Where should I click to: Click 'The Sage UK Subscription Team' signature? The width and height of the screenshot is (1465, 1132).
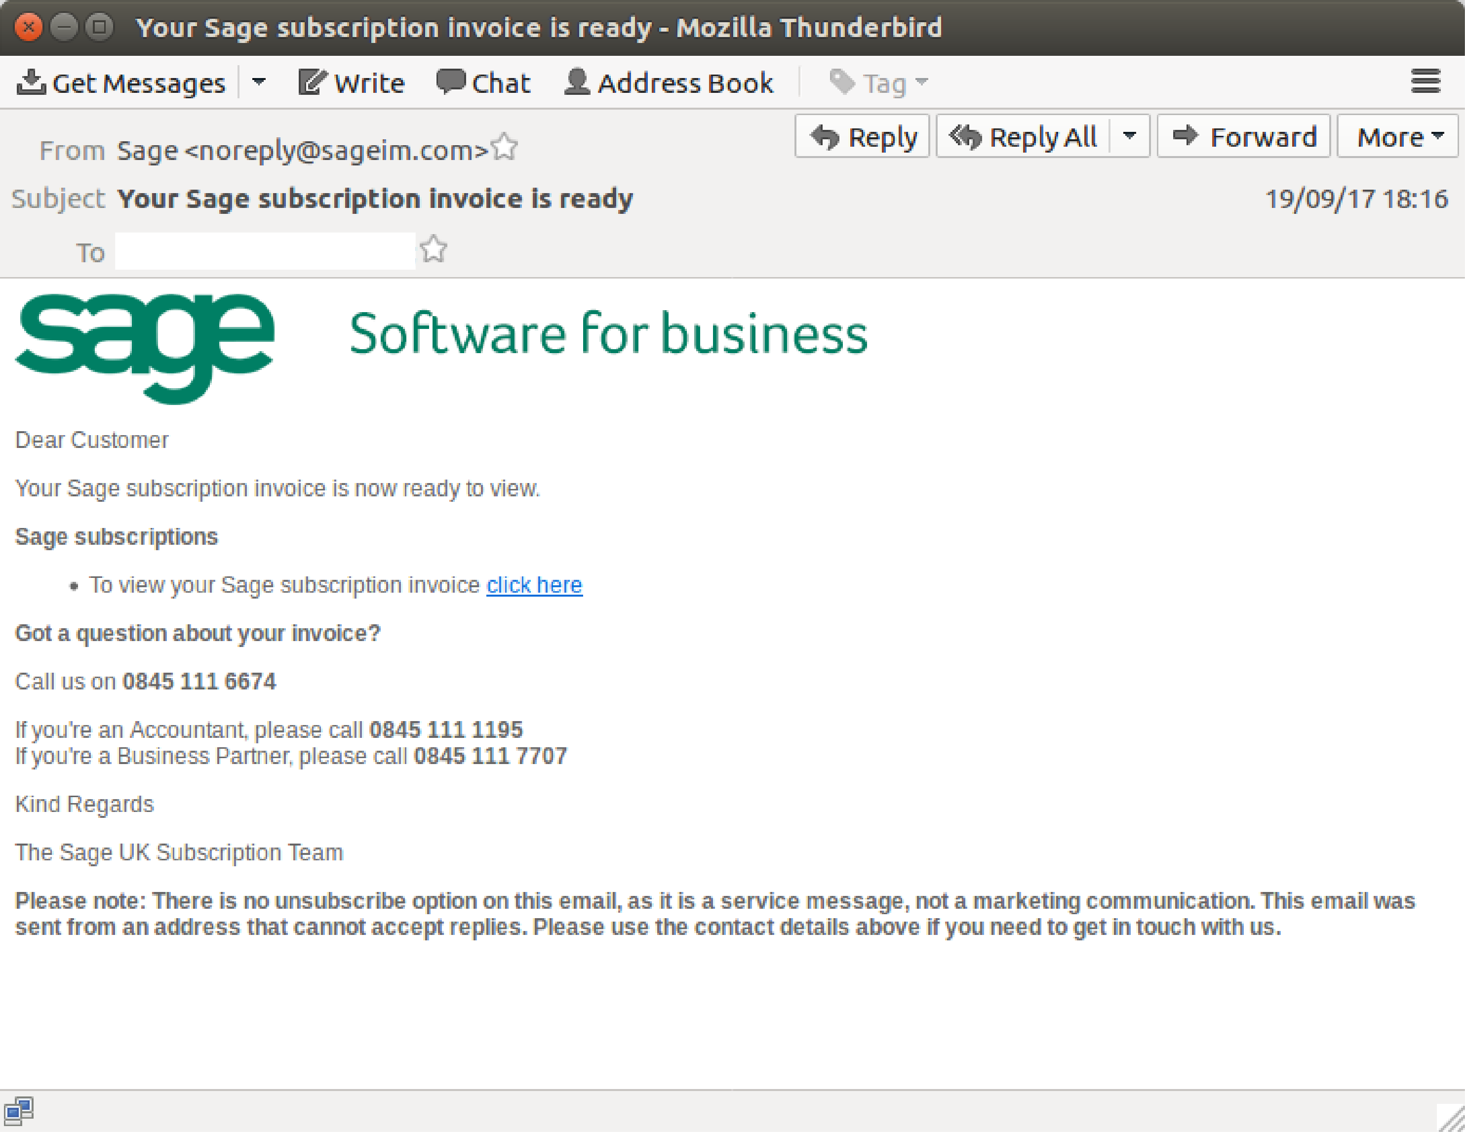pyautogui.click(x=179, y=853)
